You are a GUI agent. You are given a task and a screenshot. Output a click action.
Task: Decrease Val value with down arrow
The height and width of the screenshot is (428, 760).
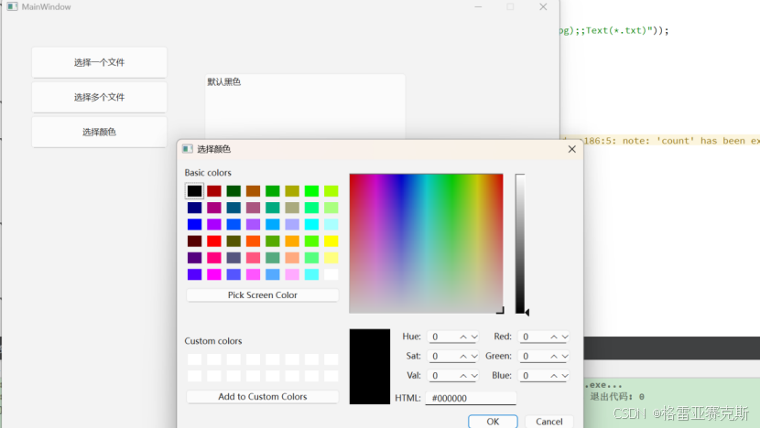coord(474,375)
